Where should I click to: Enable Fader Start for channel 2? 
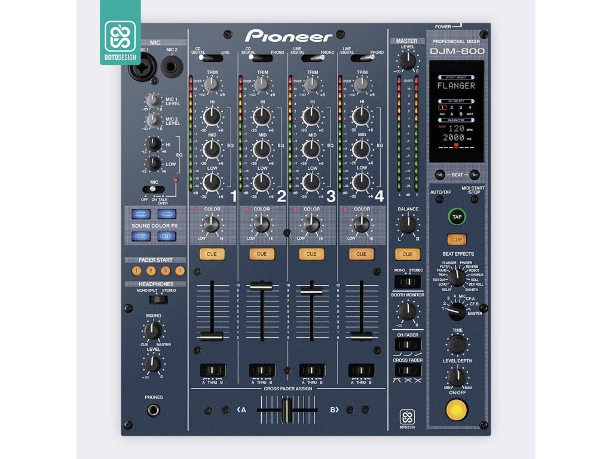coord(151,271)
